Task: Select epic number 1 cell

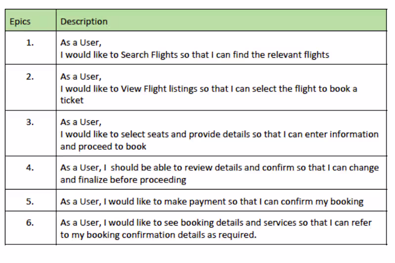Action: pyautogui.click(x=30, y=43)
